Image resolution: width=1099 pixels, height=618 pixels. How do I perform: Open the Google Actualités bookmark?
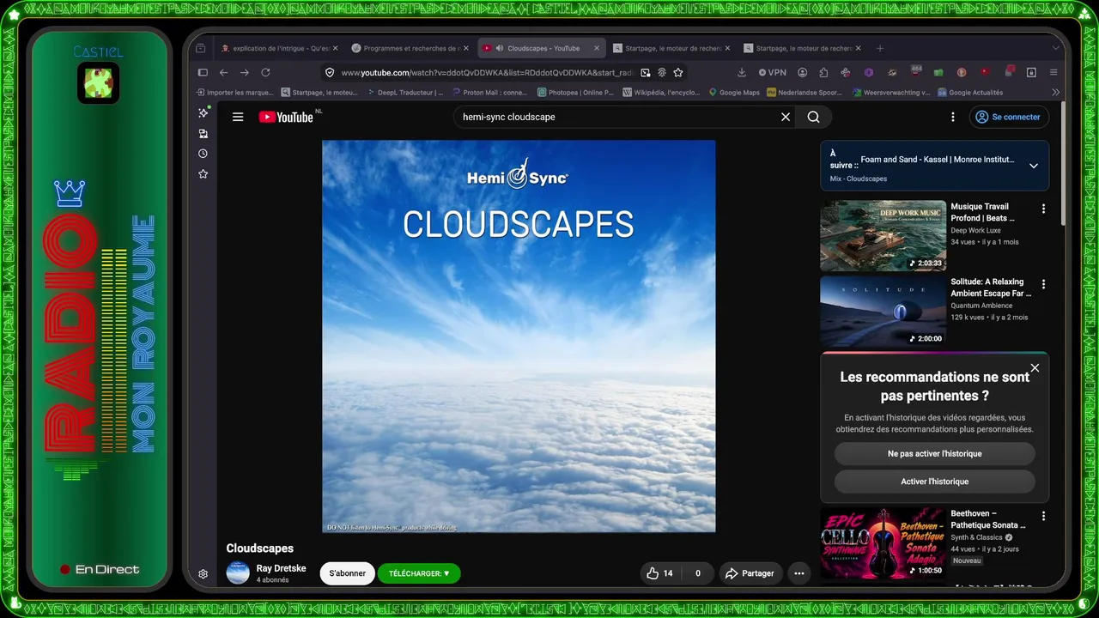(x=970, y=92)
